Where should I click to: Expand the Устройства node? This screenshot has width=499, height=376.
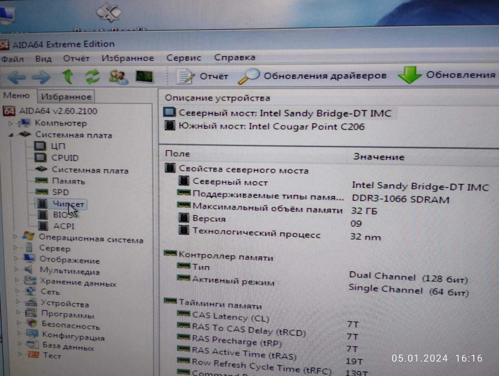18,302
